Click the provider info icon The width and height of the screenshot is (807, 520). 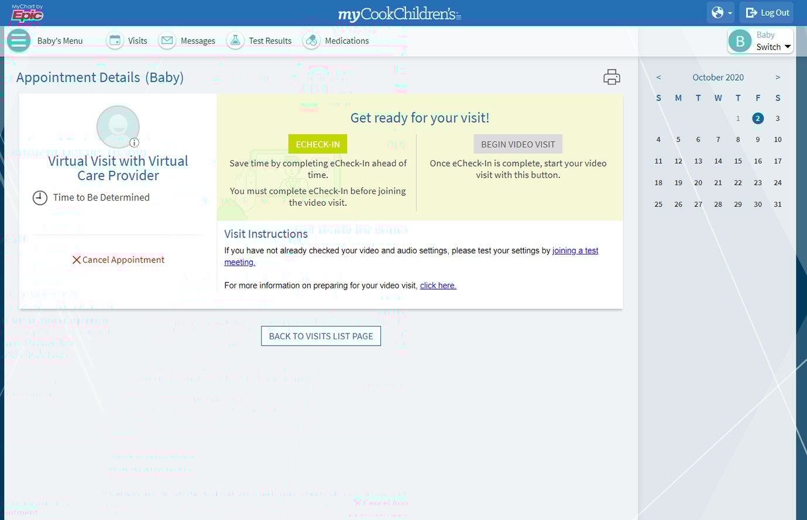tap(134, 143)
